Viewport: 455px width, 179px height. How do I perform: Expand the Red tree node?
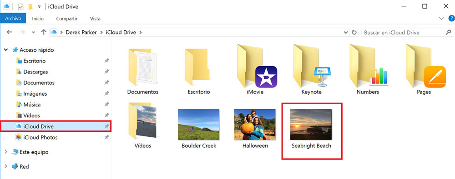[x=6, y=167]
